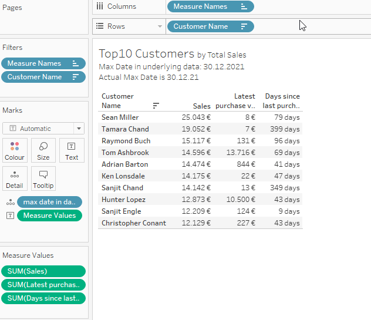Image resolution: width=371 pixels, height=320 pixels.
Task: Click the Sales column header
Action: [x=201, y=106]
